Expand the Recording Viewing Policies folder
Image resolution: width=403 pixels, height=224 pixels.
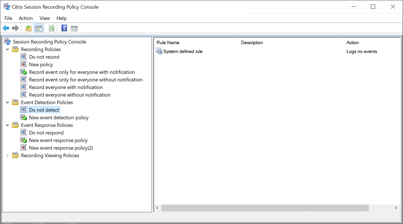pyautogui.click(x=8, y=156)
